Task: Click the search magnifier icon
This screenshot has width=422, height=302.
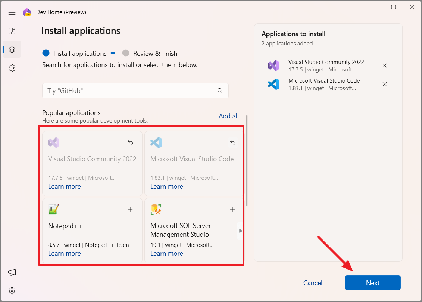Action: [220, 90]
